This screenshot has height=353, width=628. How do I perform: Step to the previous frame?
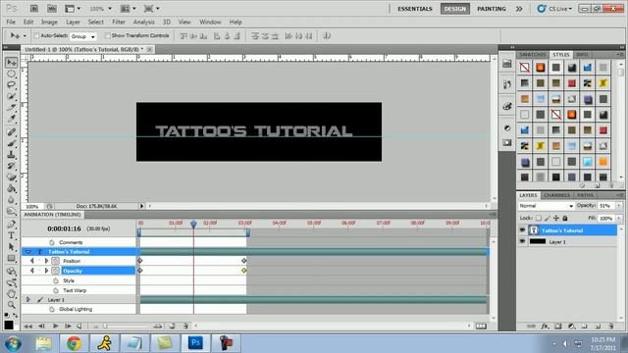pos(41,327)
